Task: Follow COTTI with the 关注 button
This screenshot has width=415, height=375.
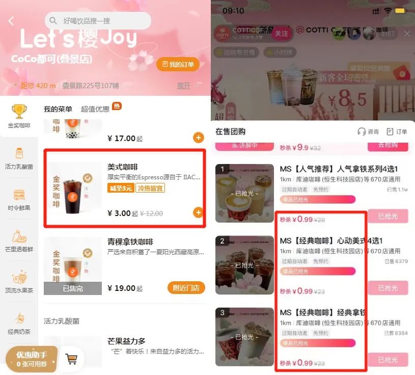Action: click(281, 34)
